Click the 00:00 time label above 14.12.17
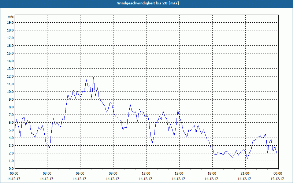 tap(14, 173)
